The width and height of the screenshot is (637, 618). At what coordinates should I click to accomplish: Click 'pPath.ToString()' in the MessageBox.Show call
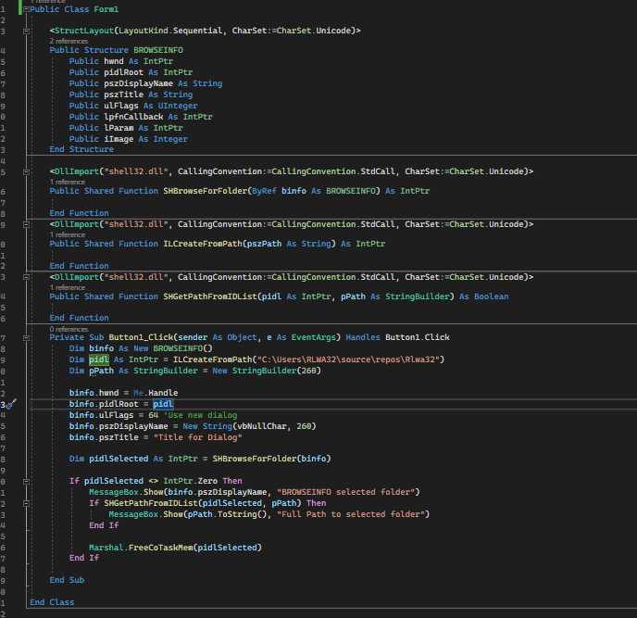click(x=227, y=515)
